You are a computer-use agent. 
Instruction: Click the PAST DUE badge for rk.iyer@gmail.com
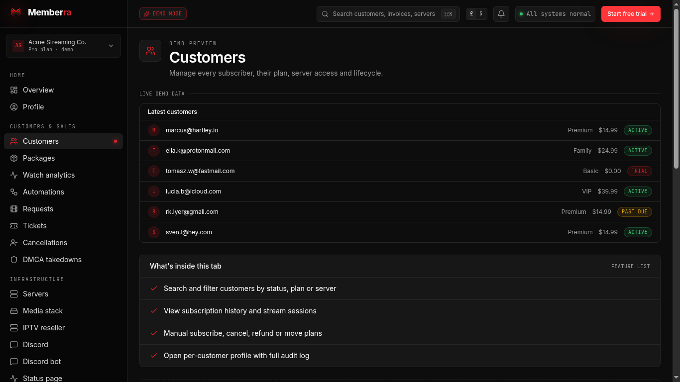coord(635,212)
